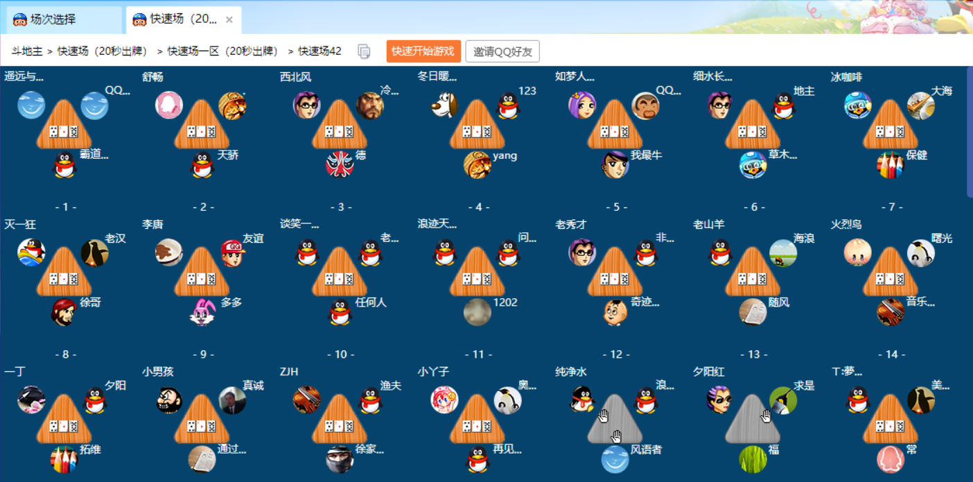This screenshot has height=482, width=973.
Task: Click the game table labeled 4
Action: (x=477, y=124)
